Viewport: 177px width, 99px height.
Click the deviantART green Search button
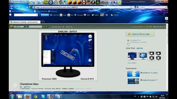(x=45, y=27)
